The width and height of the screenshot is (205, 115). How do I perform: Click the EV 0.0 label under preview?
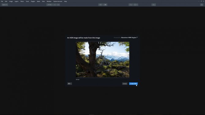pyautogui.click(x=77, y=80)
